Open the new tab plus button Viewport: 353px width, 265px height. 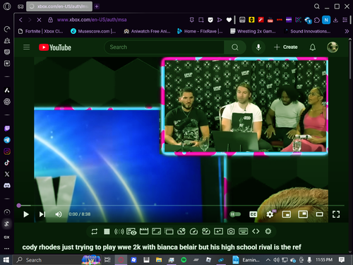pos(97,6)
